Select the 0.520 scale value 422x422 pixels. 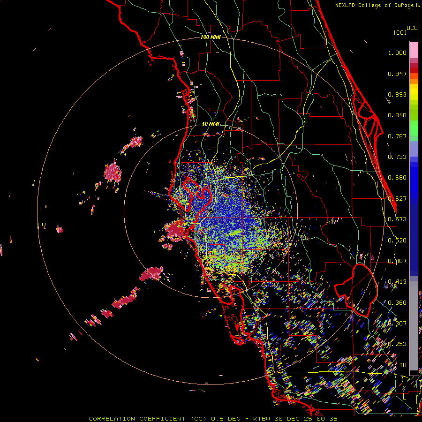coord(397,240)
